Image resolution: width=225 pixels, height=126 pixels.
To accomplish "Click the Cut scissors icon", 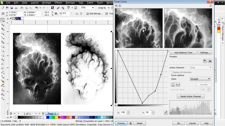I will click(x=22, y=8).
